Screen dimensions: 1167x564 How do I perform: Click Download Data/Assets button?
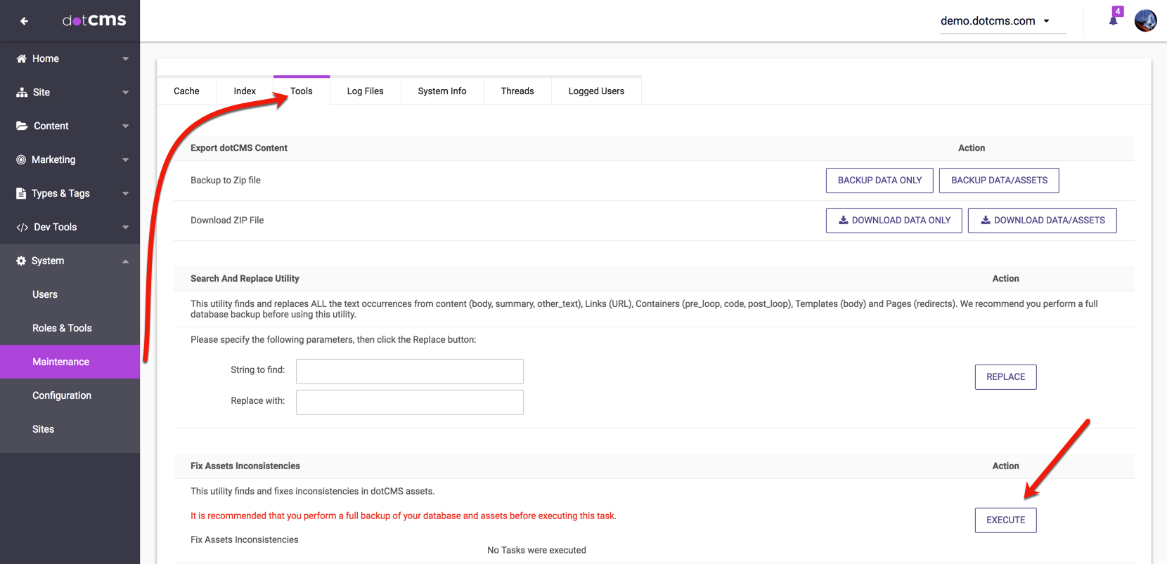pyautogui.click(x=1042, y=221)
